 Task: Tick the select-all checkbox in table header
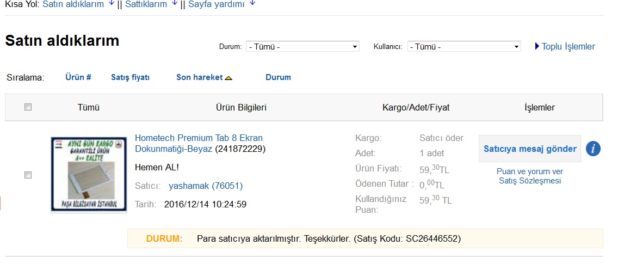28,107
